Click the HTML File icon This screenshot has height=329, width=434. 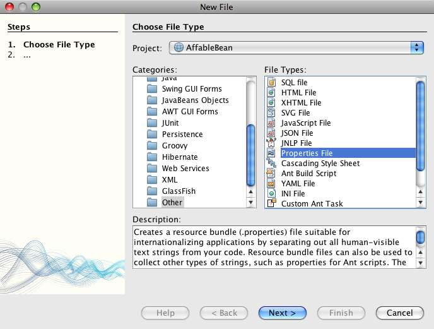click(272, 93)
